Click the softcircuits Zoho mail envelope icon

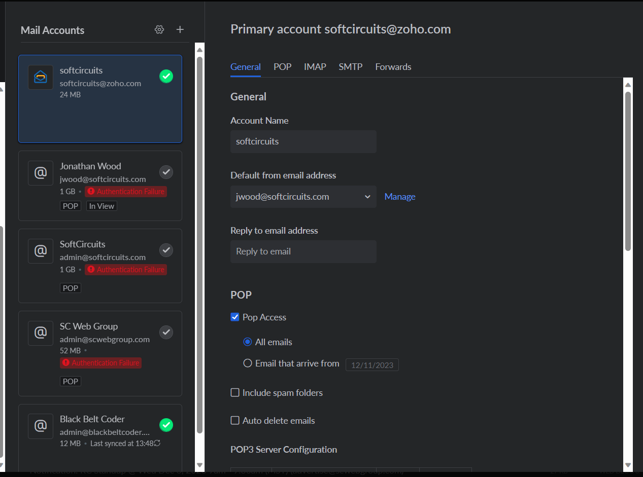click(x=41, y=78)
